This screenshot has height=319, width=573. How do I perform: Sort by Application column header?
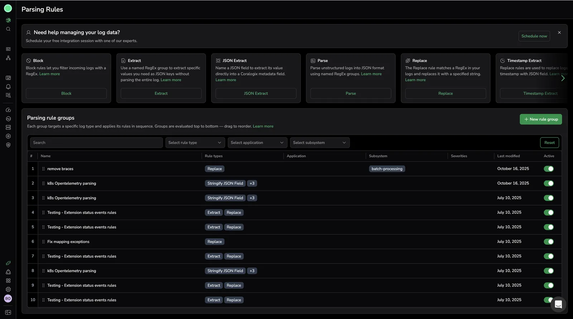click(296, 156)
